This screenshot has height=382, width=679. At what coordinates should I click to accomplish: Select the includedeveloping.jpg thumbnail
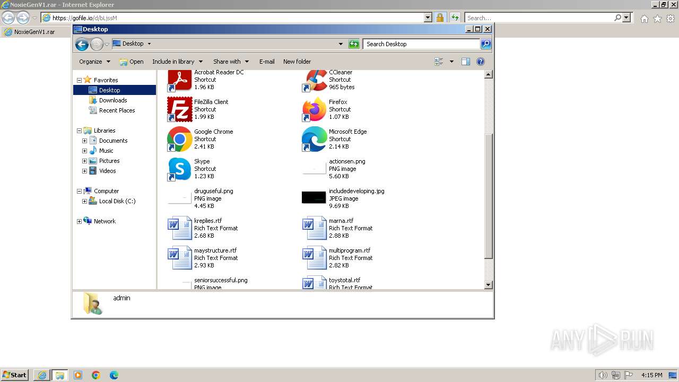314,198
